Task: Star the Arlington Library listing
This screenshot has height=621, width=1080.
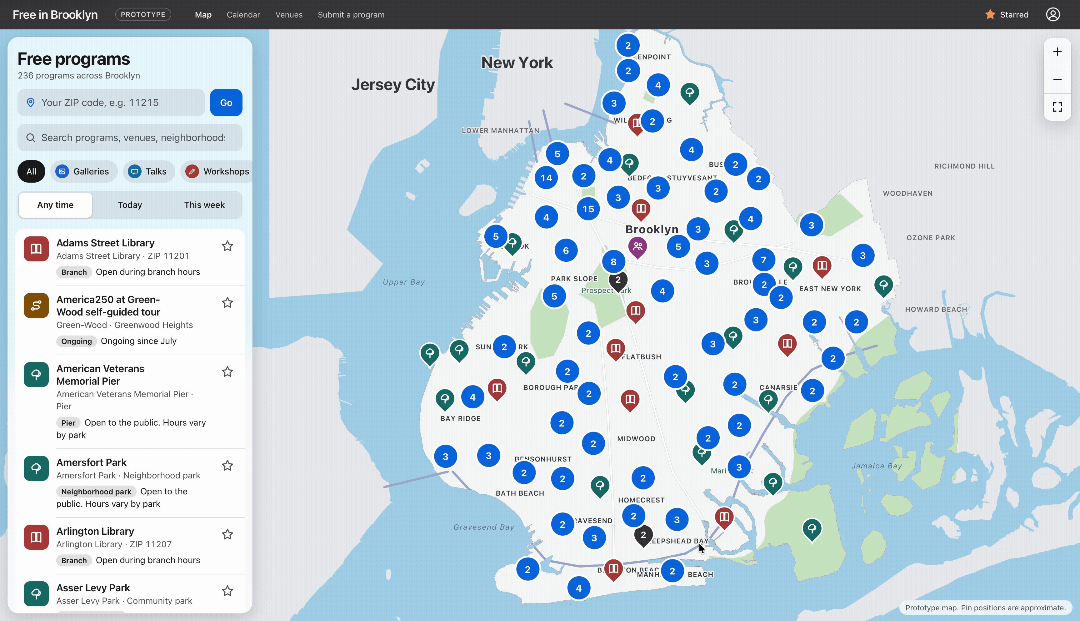Action: click(227, 534)
